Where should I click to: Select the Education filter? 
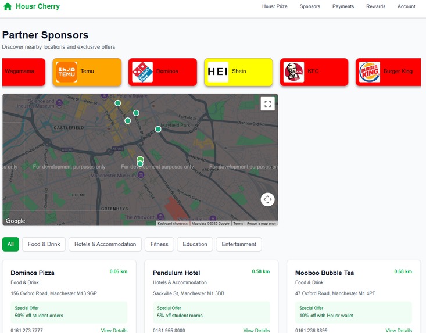click(195, 244)
